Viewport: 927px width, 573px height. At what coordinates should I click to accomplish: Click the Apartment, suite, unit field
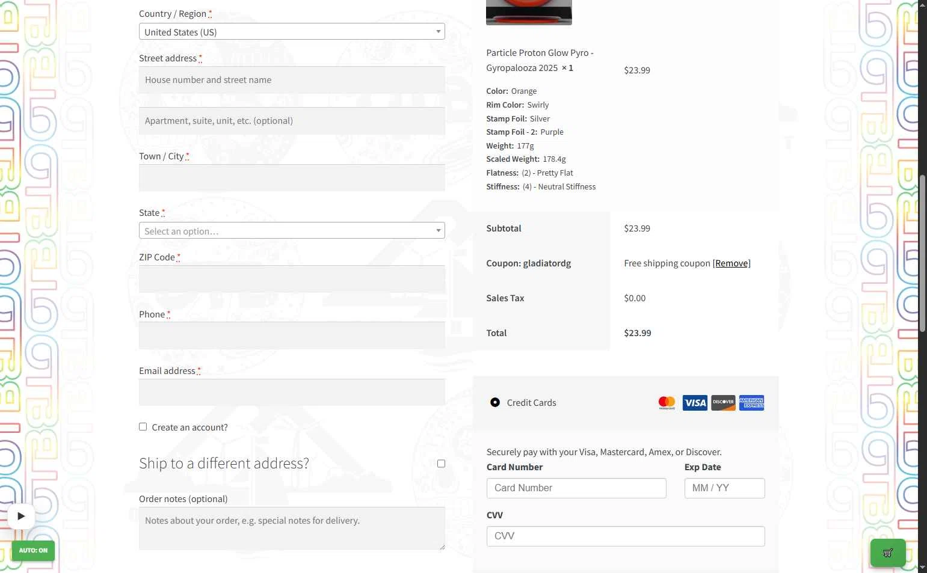coord(292,121)
